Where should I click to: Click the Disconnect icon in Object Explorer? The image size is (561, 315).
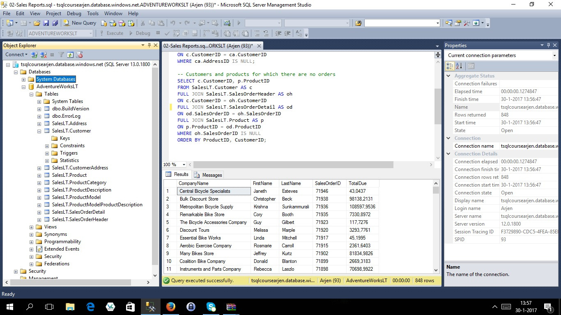43,55
